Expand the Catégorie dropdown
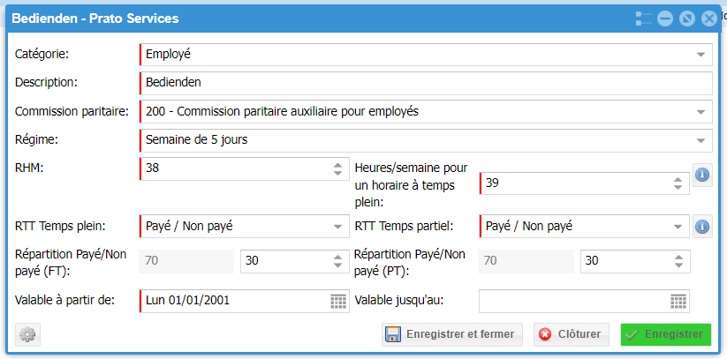 tap(700, 55)
